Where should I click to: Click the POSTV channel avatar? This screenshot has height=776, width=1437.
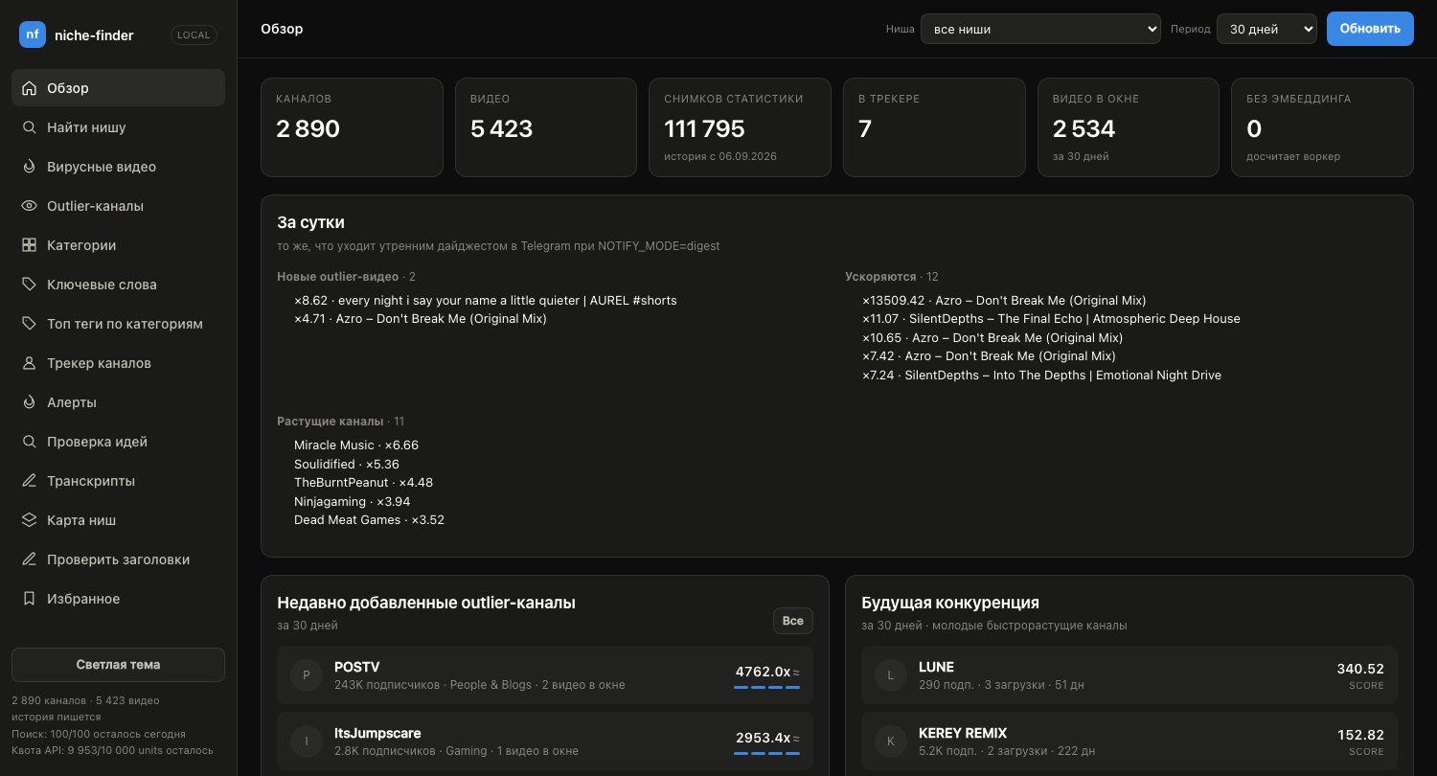[x=307, y=675]
